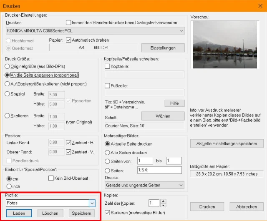Save profile with Speichern button
Viewport: 267px width, 221px height.
click(82, 213)
